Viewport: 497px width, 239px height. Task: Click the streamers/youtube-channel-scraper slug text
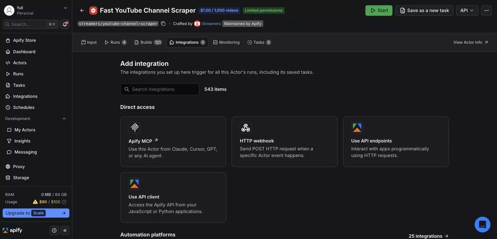(x=118, y=24)
